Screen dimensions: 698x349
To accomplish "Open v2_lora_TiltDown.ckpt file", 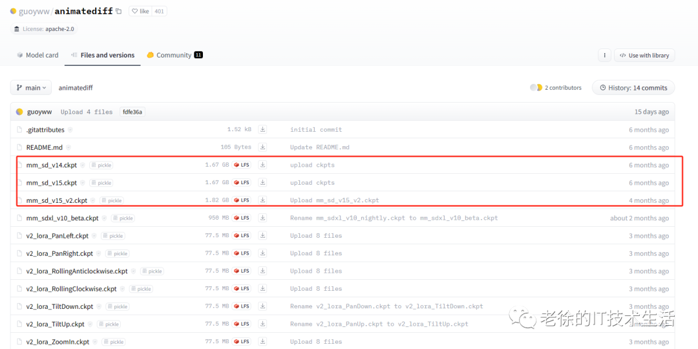I will pos(59,306).
